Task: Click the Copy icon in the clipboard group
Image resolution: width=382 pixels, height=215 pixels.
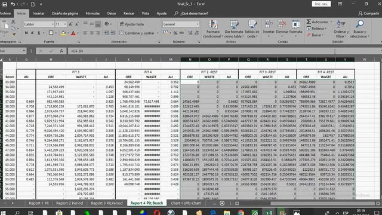Action: [13, 28]
